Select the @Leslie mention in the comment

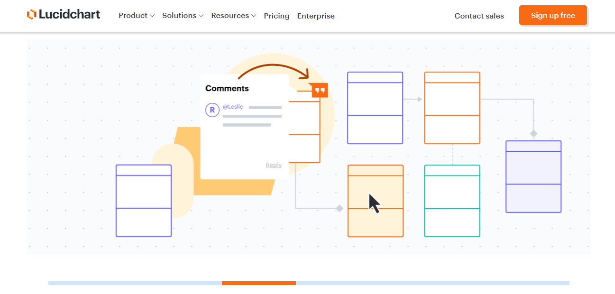point(233,106)
